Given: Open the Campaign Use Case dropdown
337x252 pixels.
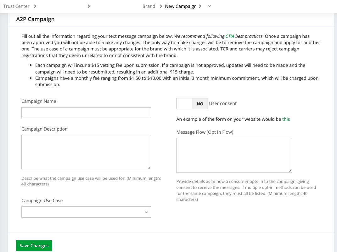Looking at the screenshot, I should click(x=86, y=212).
